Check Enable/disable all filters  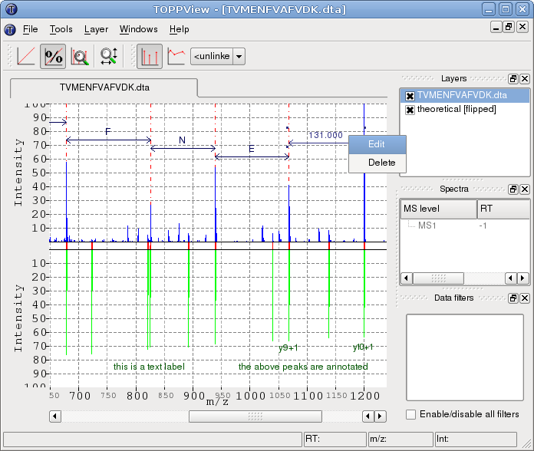[x=411, y=414]
